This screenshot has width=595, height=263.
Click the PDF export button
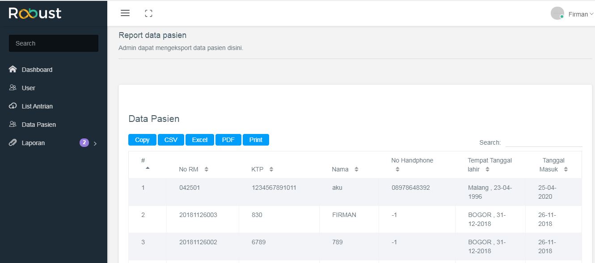pyautogui.click(x=228, y=139)
